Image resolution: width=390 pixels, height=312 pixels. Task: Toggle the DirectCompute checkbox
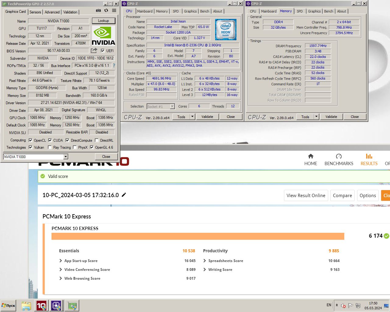(67, 140)
